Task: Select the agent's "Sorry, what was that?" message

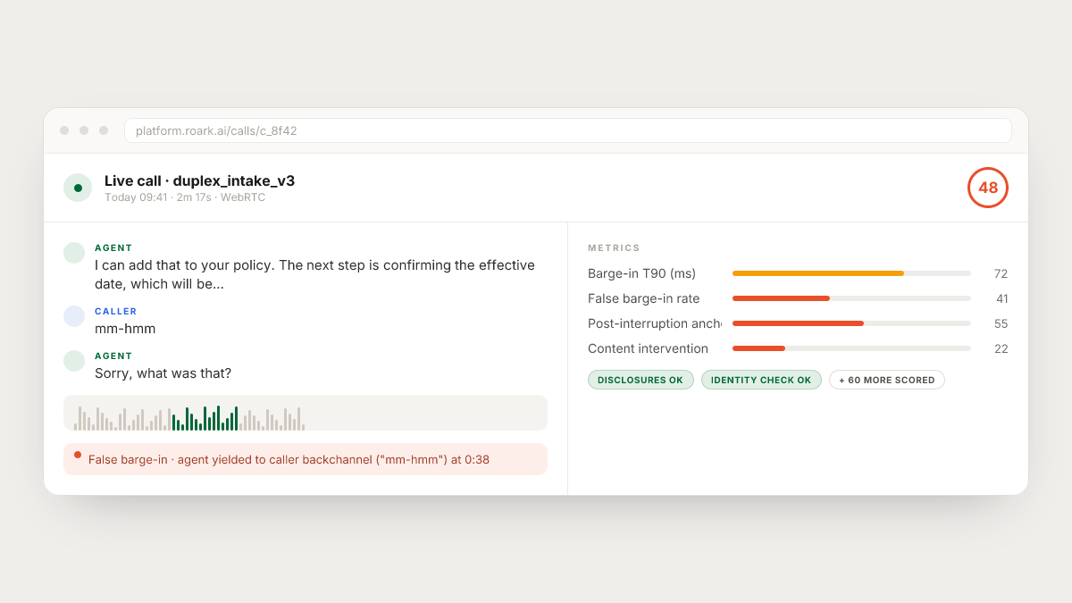Action: point(163,373)
